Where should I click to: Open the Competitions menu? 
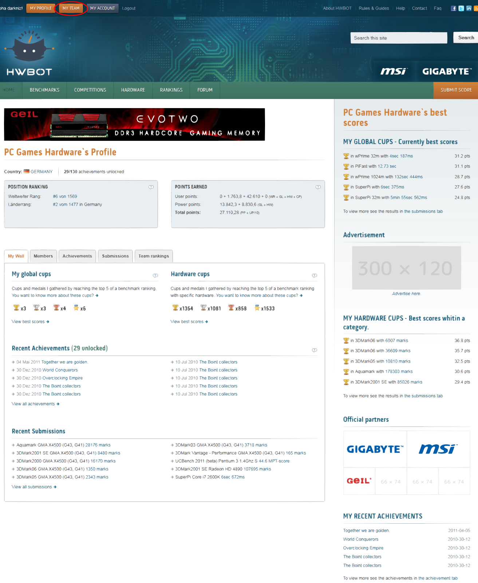(90, 90)
